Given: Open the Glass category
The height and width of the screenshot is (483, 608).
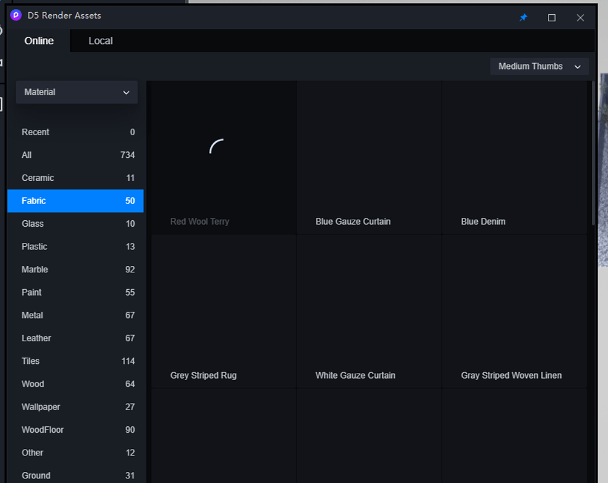Looking at the screenshot, I should [x=75, y=223].
